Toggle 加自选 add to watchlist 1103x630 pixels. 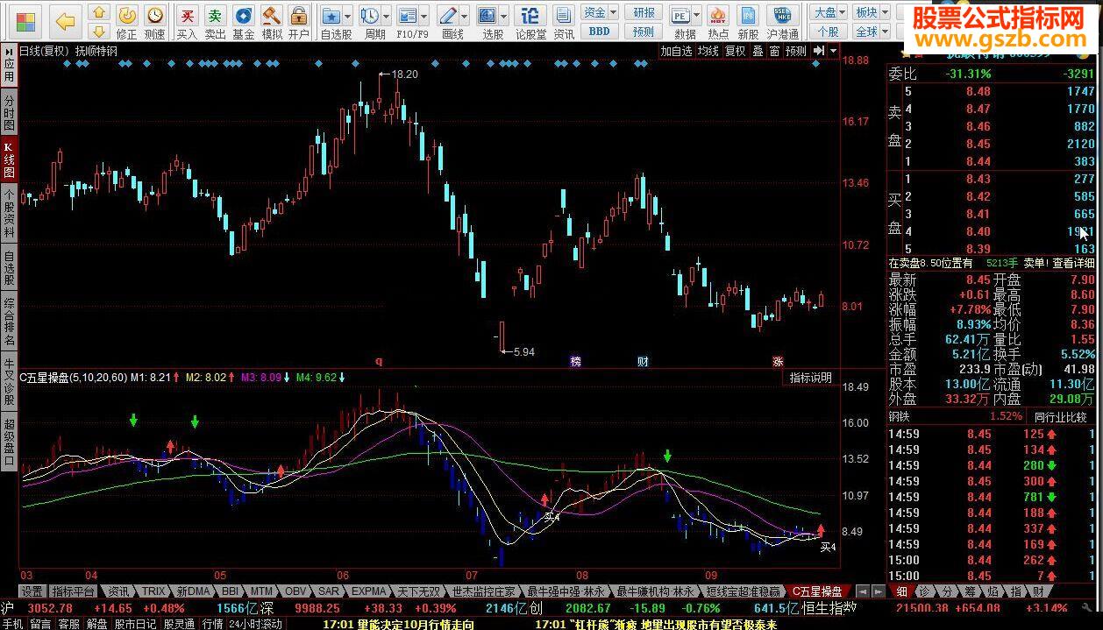(x=677, y=51)
